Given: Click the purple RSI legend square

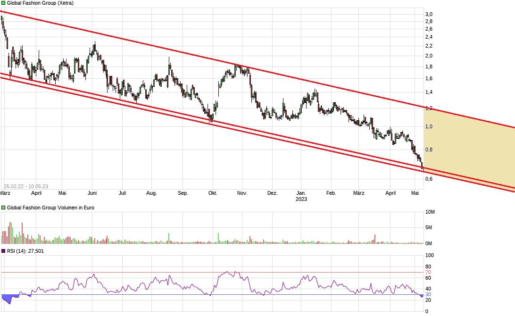Looking at the screenshot, I should pyautogui.click(x=3, y=251).
